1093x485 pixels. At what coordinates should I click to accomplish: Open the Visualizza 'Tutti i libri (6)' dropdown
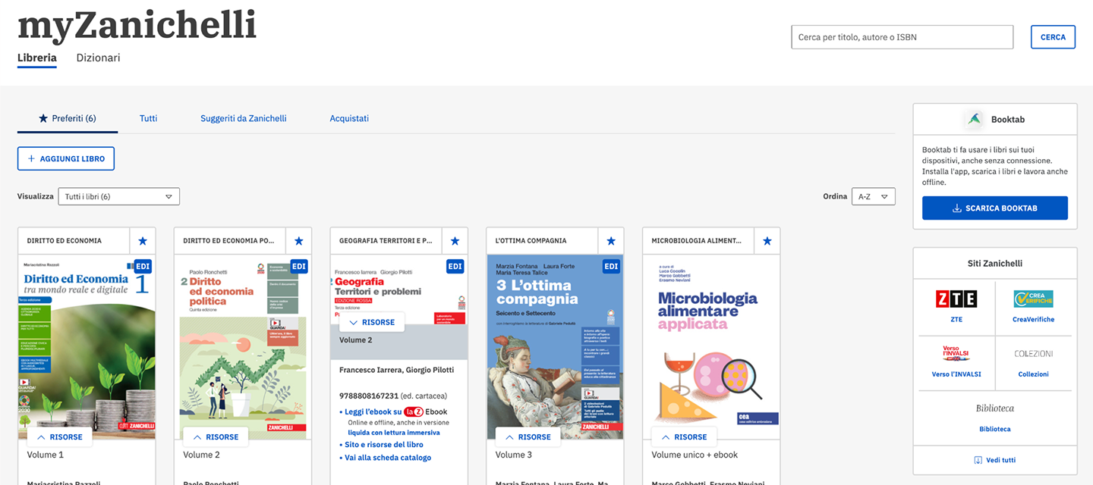tap(118, 196)
